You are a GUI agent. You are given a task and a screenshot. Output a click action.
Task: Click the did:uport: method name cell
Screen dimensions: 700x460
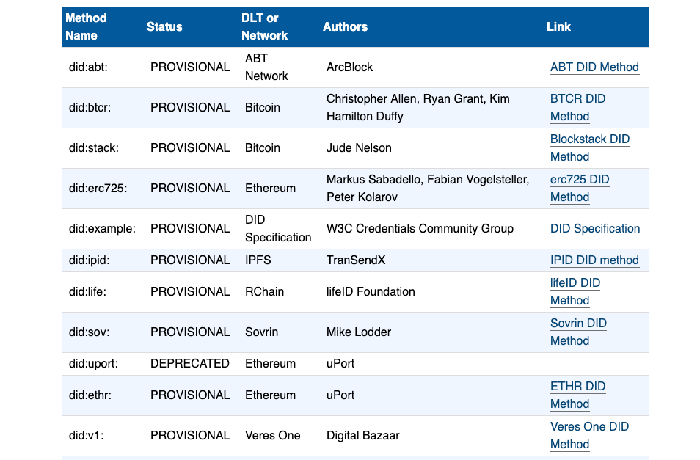click(93, 364)
